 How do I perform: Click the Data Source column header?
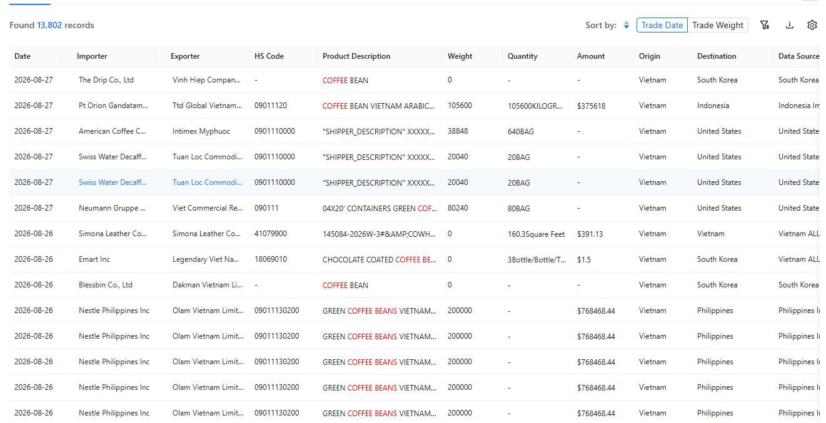[x=798, y=56]
